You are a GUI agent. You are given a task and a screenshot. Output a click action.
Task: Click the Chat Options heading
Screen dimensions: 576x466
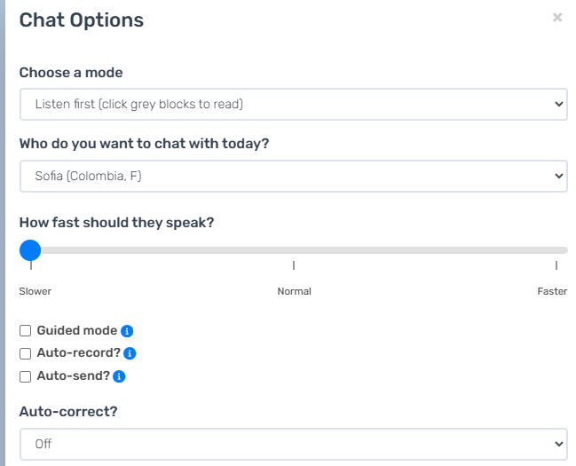click(82, 20)
